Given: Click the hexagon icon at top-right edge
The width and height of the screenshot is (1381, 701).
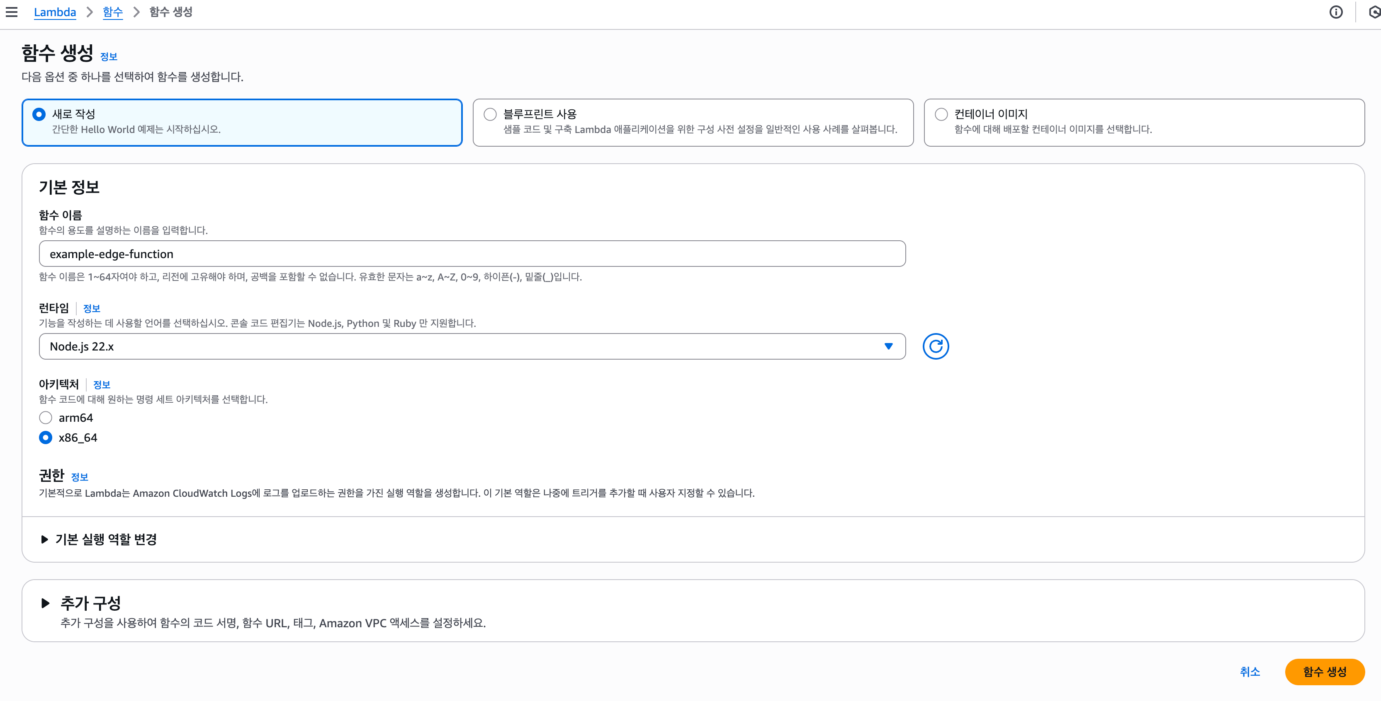Looking at the screenshot, I should click(1375, 12).
